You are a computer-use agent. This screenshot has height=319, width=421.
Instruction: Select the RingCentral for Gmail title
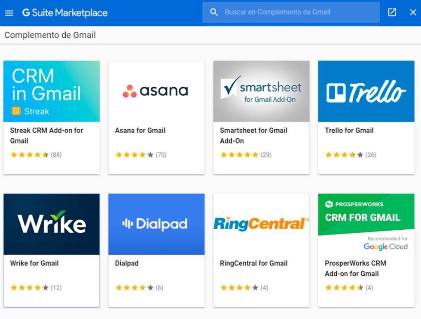click(x=254, y=263)
